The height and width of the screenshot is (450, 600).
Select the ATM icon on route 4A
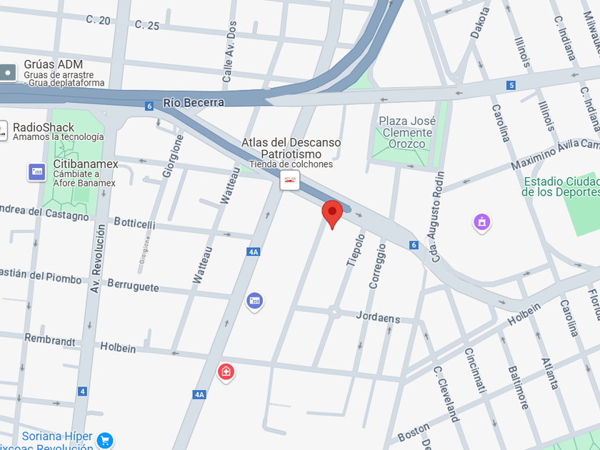254,301
